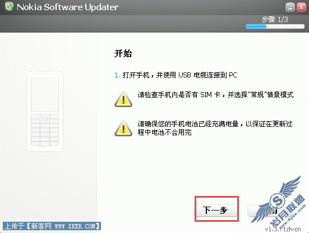Click the SIM card warning triangle icon
This screenshot has height=233, width=309.
[x=123, y=99]
